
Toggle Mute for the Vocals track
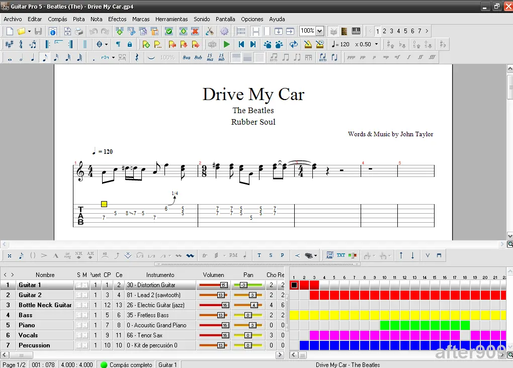pyautogui.click(x=84, y=335)
